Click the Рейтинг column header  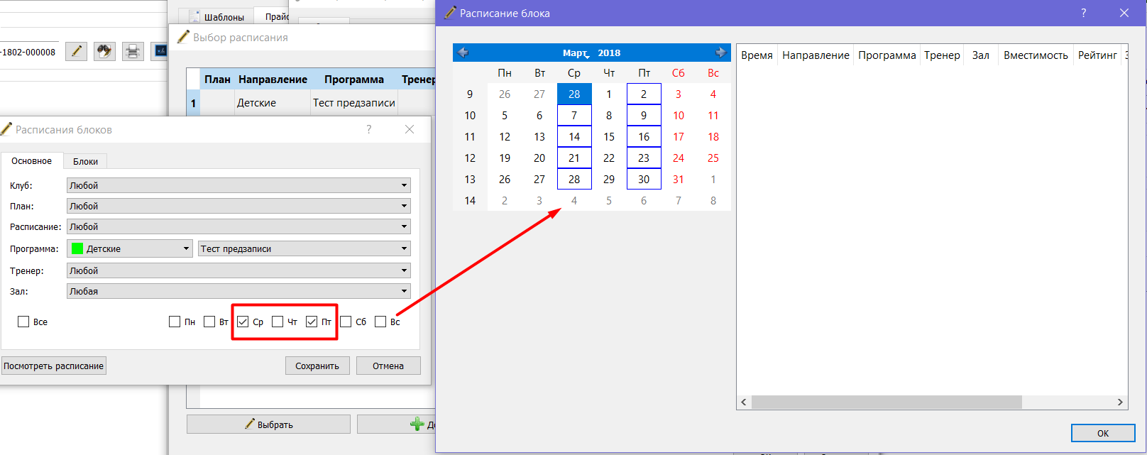1097,55
